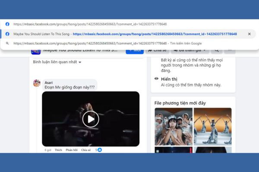This screenshot has height=172, width=259.
Task: Open the Asari commenter name link
Action: point(48,83)
